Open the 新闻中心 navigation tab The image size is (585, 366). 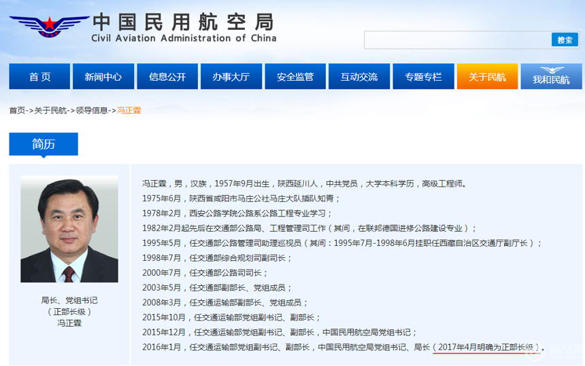point(103,77)
